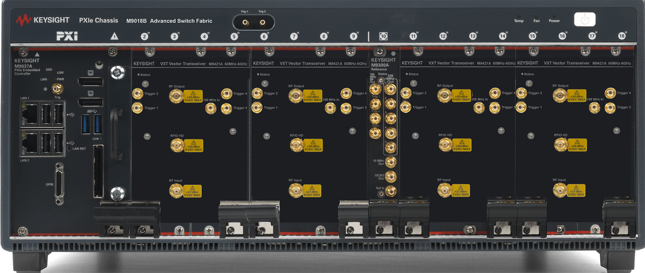This screenshot has width=645, height=273.
Task: Click the slot 1 triangle marker
Action: [x=114, y=36]
